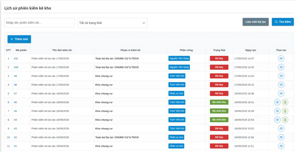The height and width of the screenshot is (152, 296).
Task: Click the 'Tên đợt kiểm kê' column header
Action: [62, 50]
